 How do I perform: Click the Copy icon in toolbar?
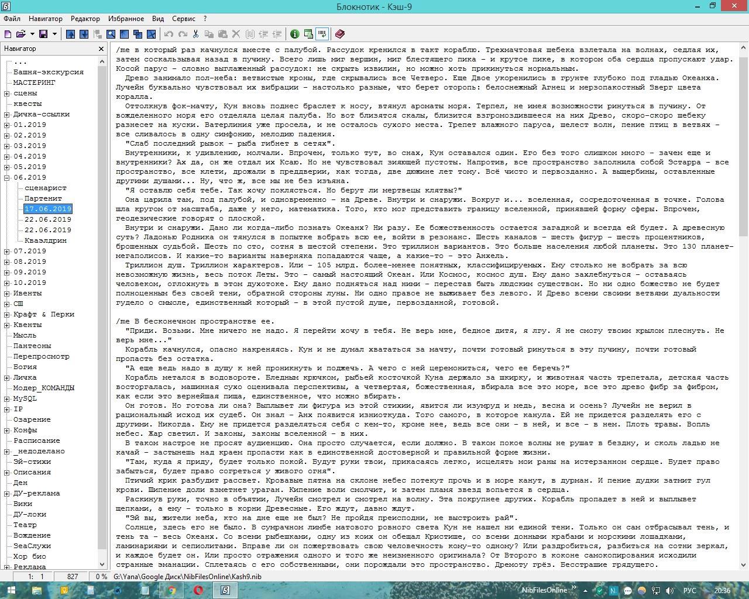pos(209,34)
